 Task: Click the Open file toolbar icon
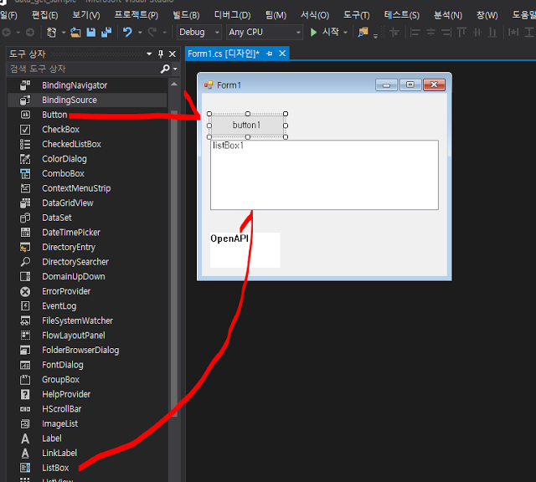click(75, 32)
